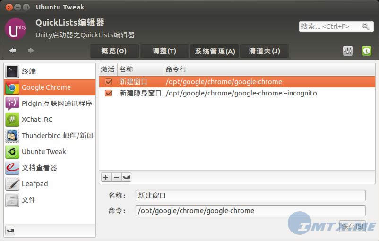Disable the 新建隐身窗口 entry checkbox
Screen dimensions: 379x241
[x=109, y=93]
